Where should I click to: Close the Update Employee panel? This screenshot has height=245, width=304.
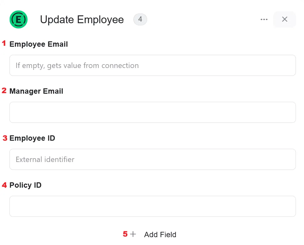coord(284,19)
